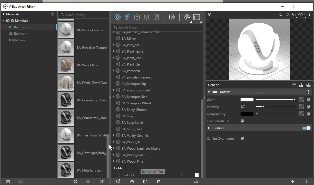Open the Textures category checker icon
This screenshot has width=314, height=185.
click(156, 17)
